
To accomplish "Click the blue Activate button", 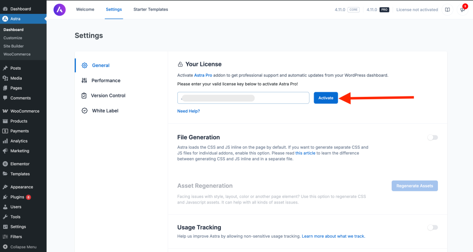I will [x=326, y=98].
